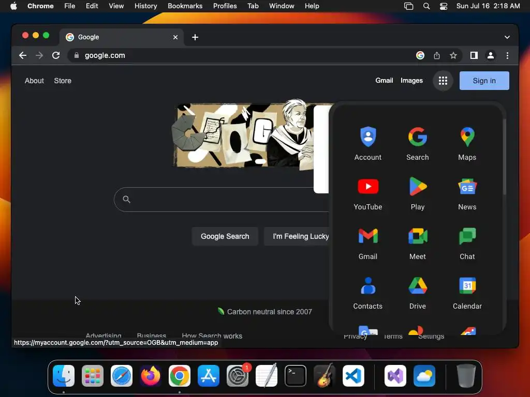This screenshot has height=397, width=530.
Task: Open the View menu
Action: (x=116, y=6)
